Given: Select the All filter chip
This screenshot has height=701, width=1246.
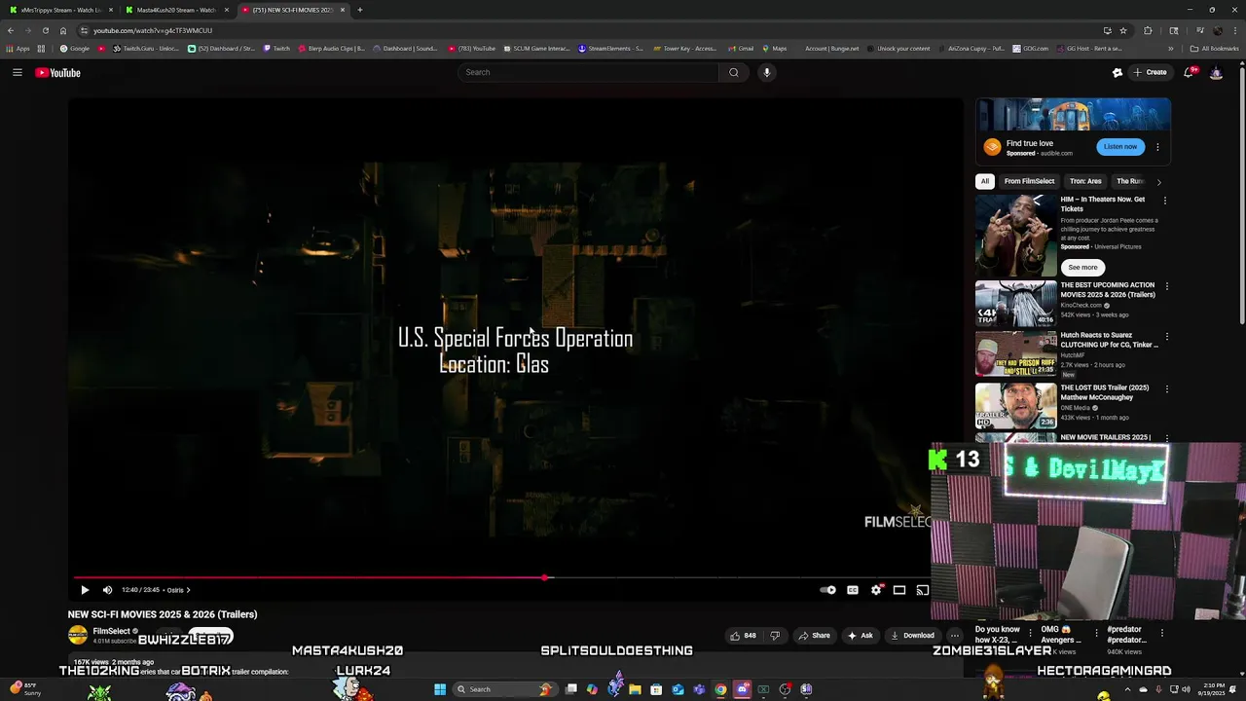Looking at the screenshot, I should [985, 181].
